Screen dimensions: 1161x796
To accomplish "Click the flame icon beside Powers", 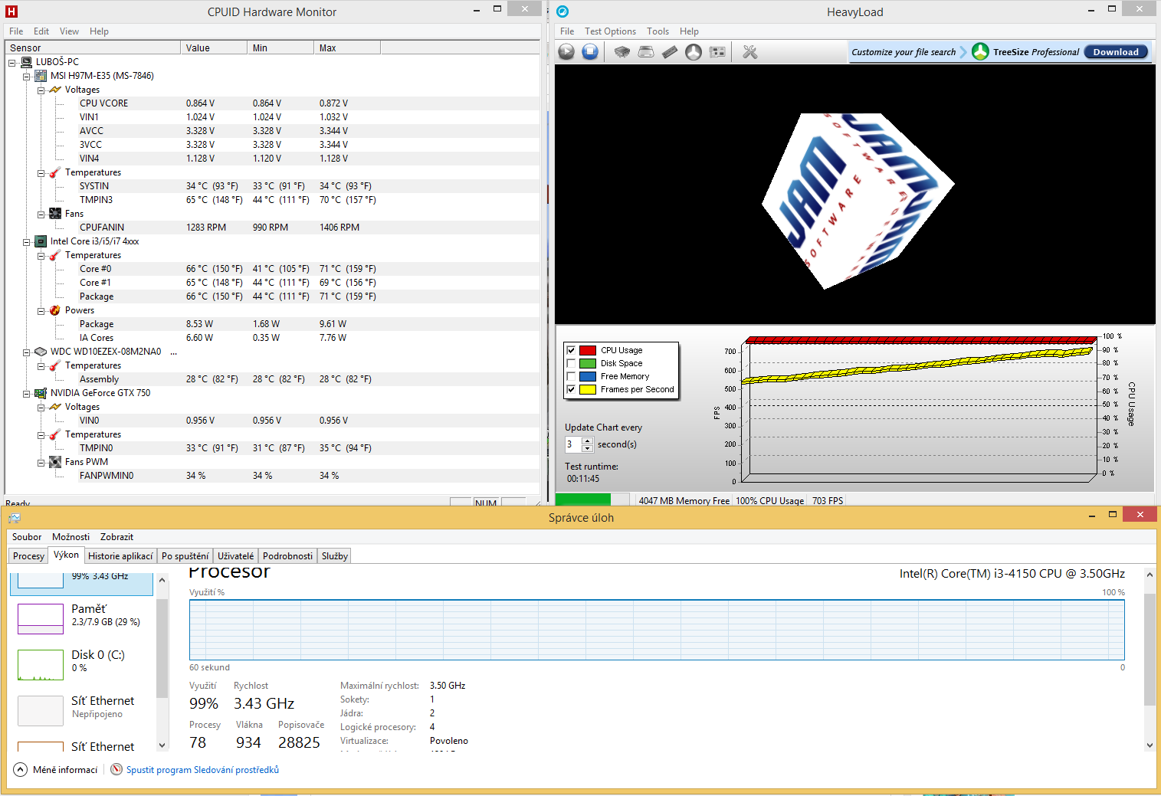I will pos(55,310).
